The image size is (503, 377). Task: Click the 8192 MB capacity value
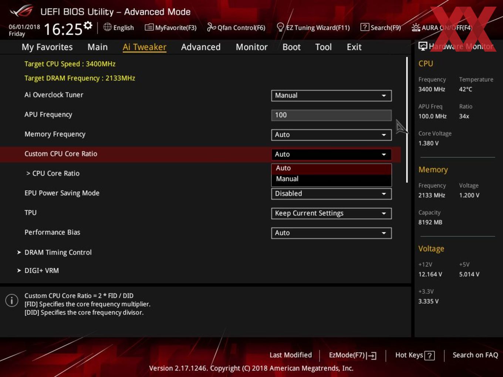click(x=431, y=223)
